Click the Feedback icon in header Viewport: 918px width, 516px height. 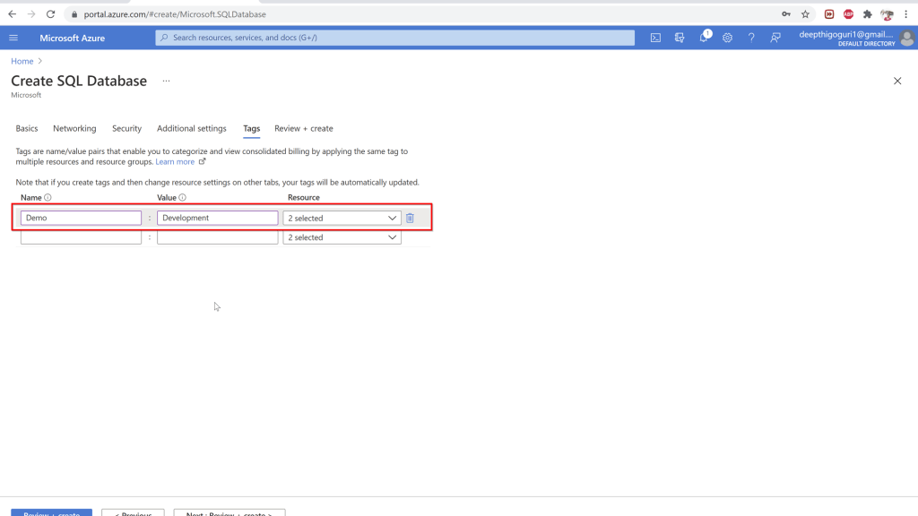775,38
